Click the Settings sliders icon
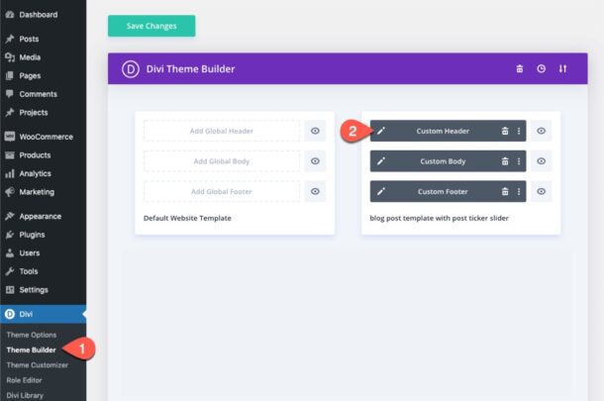This screenshot has height=401, width=604. click(x=10, y=290)
